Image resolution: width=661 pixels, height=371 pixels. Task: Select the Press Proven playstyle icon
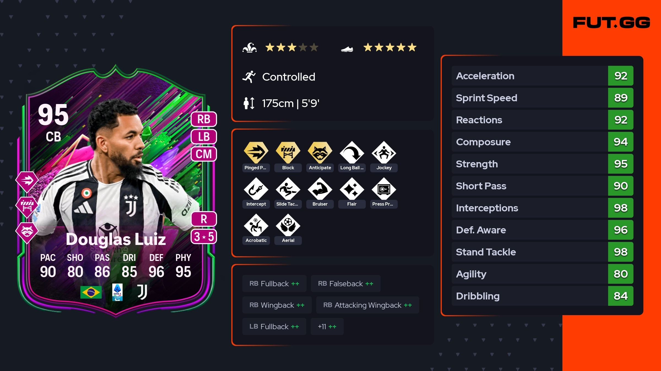coord(384,189)
